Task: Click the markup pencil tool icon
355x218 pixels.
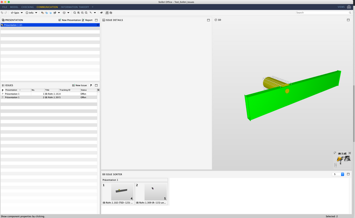Action: pyautogui.click(x=91, y=13)
